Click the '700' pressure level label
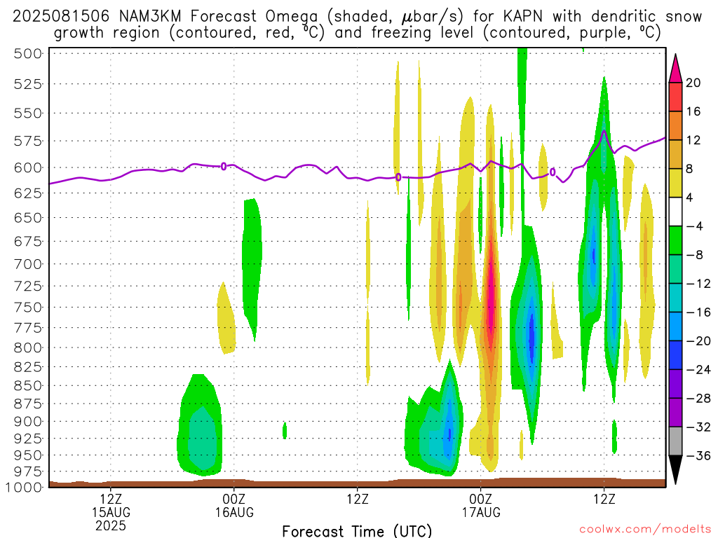Screen dimensions: 718x538 (x=28, y=264)
